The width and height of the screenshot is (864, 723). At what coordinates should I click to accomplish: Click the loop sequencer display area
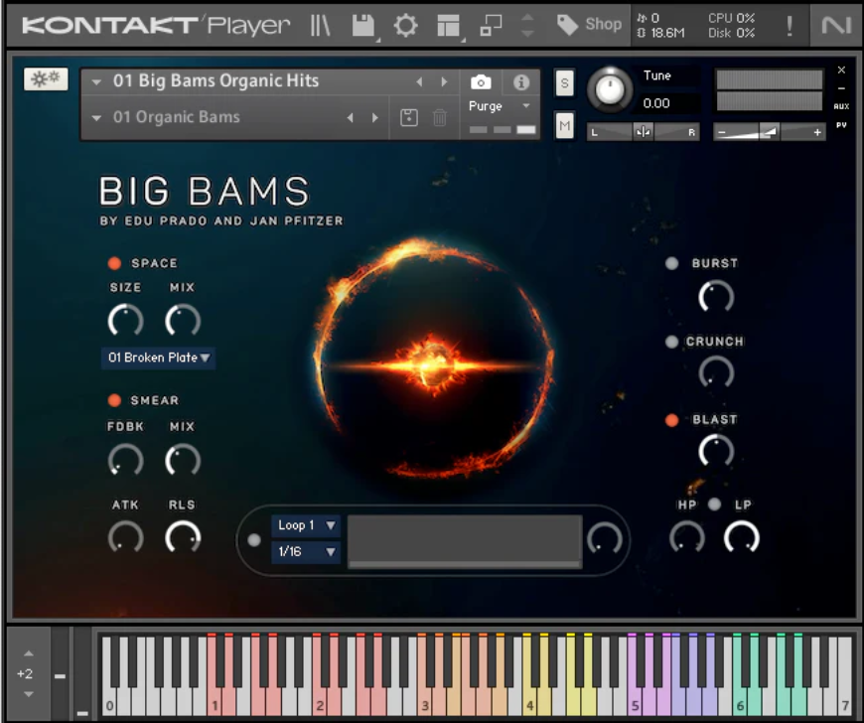(465, 541)
